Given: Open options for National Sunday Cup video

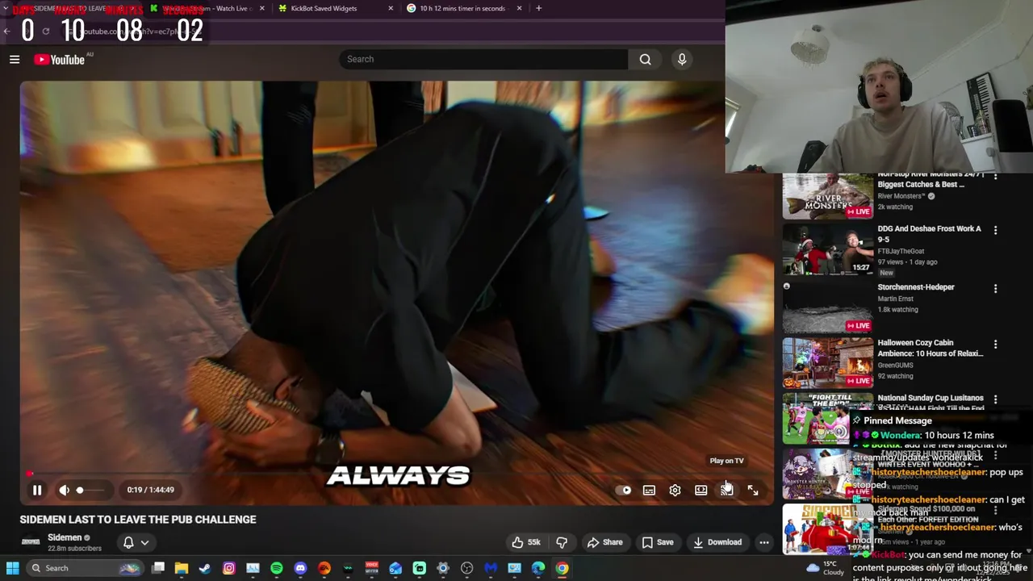Looking at the screenshot, I should tap(995, 399).
